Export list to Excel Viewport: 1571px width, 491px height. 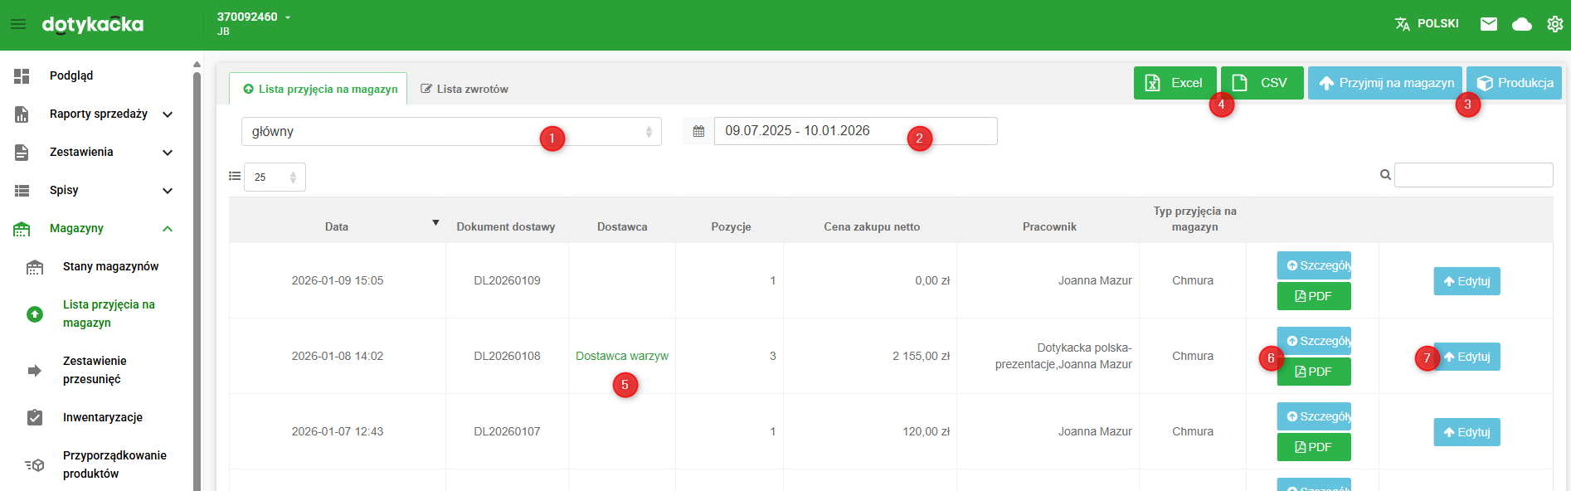click(1175, 83)
